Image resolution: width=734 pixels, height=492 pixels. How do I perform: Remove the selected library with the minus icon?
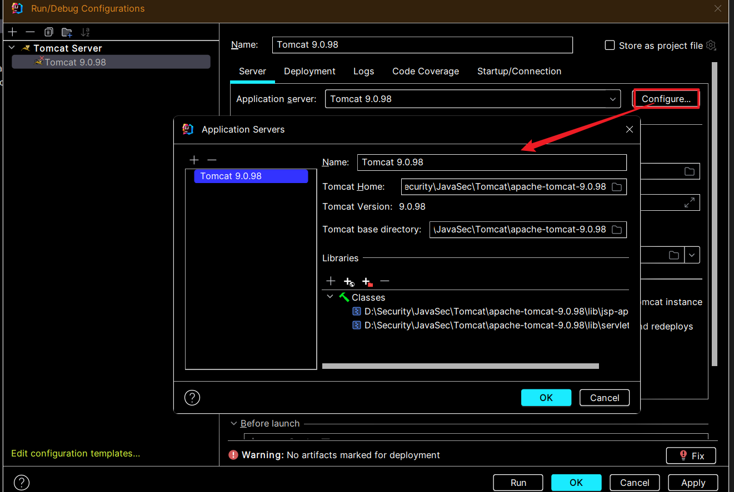pos(385,281)
